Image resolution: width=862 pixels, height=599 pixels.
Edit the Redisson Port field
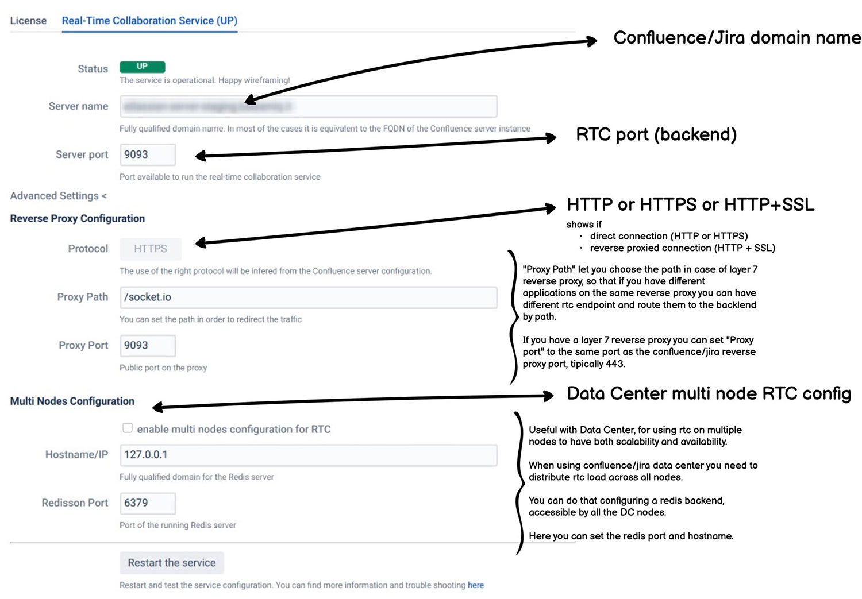(x=148, y=503)
